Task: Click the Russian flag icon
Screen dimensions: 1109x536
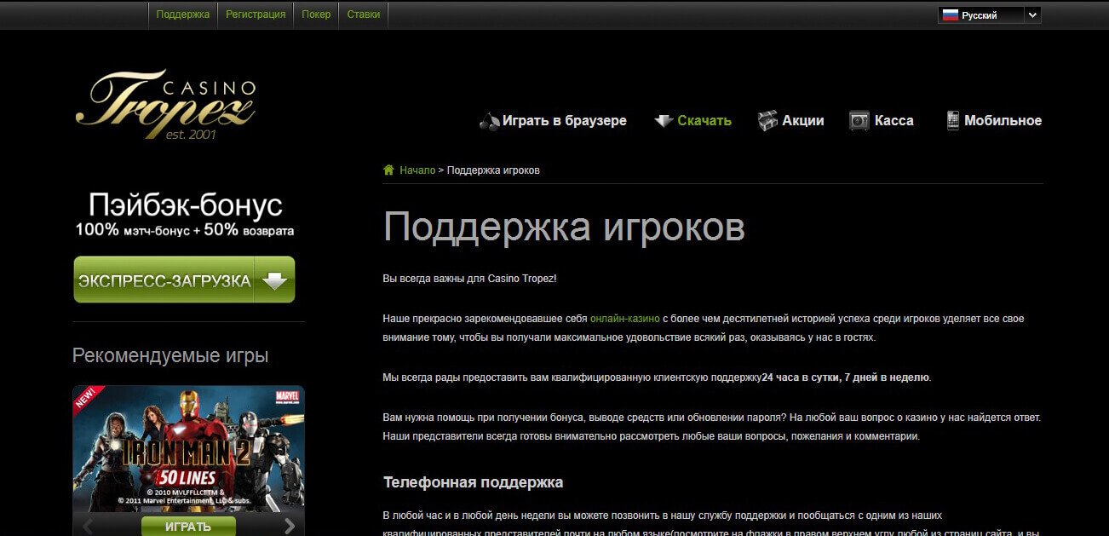Action: [950, 14]
